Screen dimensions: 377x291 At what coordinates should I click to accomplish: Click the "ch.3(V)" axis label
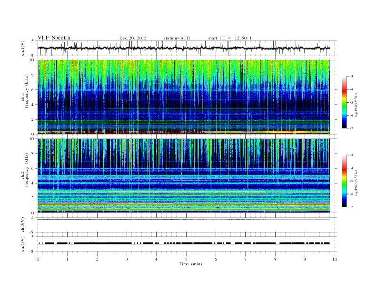(x=23, y=225)
